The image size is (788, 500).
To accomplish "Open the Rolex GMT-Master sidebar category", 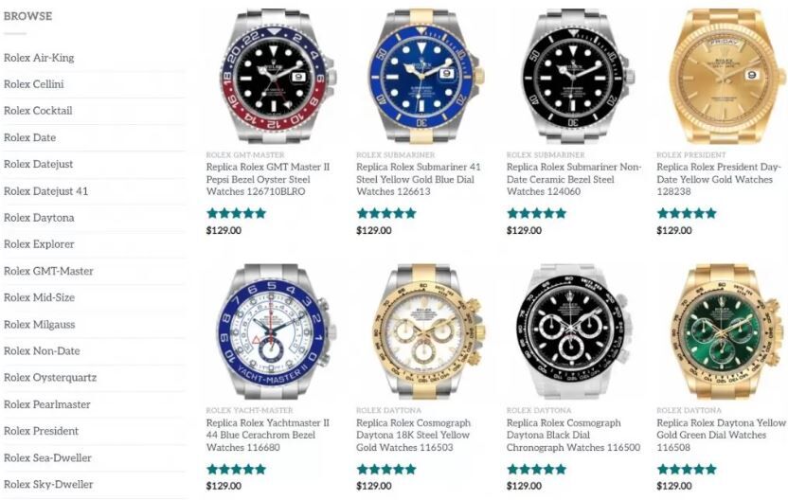I will [48, 271].
